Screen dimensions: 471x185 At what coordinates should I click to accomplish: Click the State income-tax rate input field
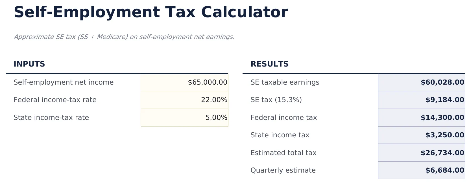184,118
